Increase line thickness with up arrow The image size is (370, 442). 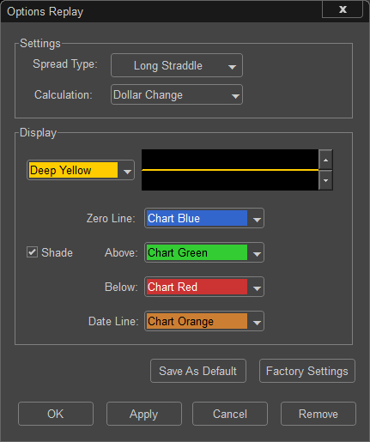[325, 160]
